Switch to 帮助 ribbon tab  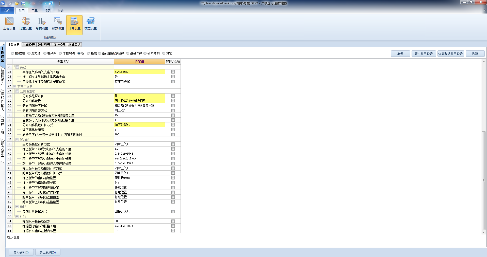click(x=60, y=11)
